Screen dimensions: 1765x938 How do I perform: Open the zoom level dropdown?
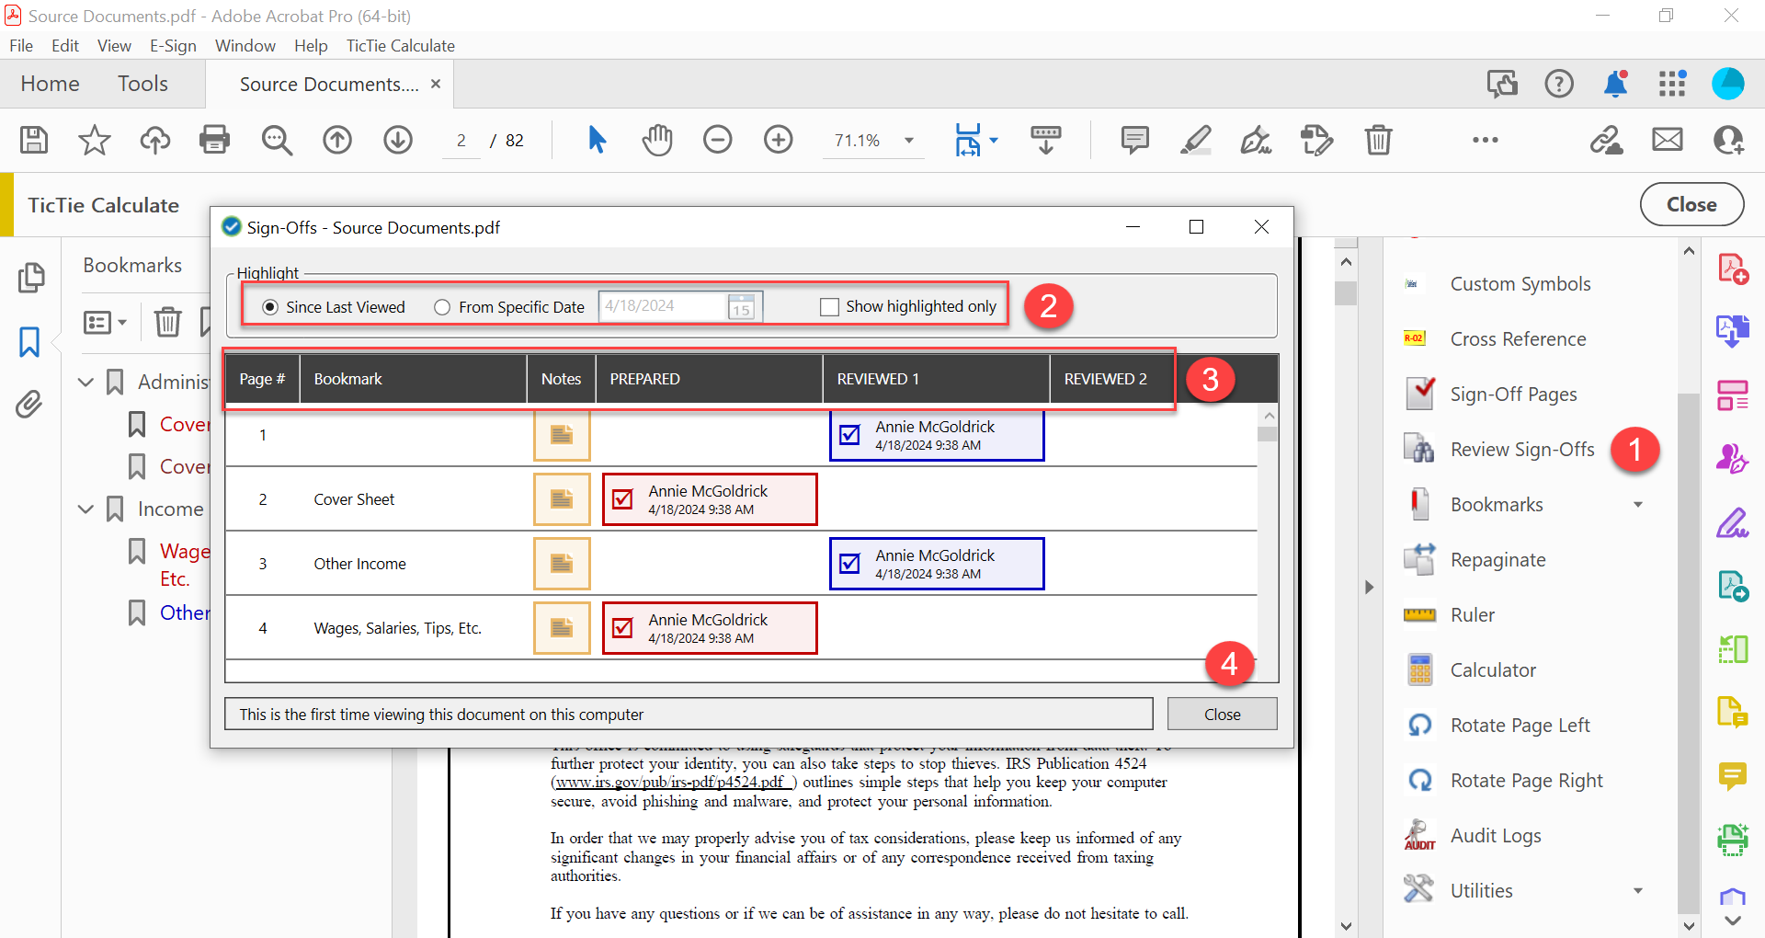[909, 141]
